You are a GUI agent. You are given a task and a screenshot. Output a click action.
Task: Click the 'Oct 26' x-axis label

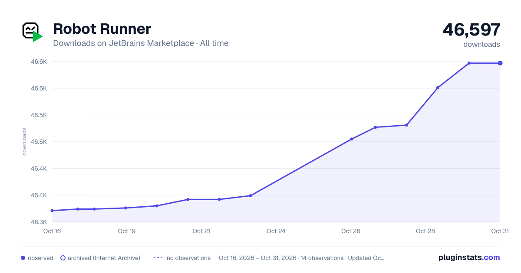coord(351,231)
